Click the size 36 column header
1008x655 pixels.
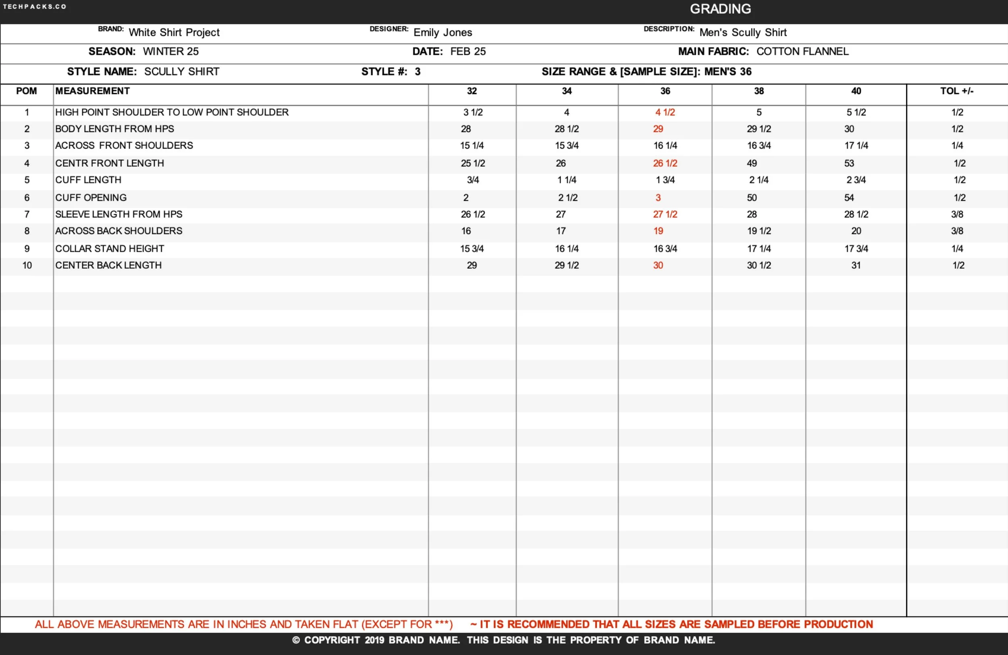(x=665, y=91)
